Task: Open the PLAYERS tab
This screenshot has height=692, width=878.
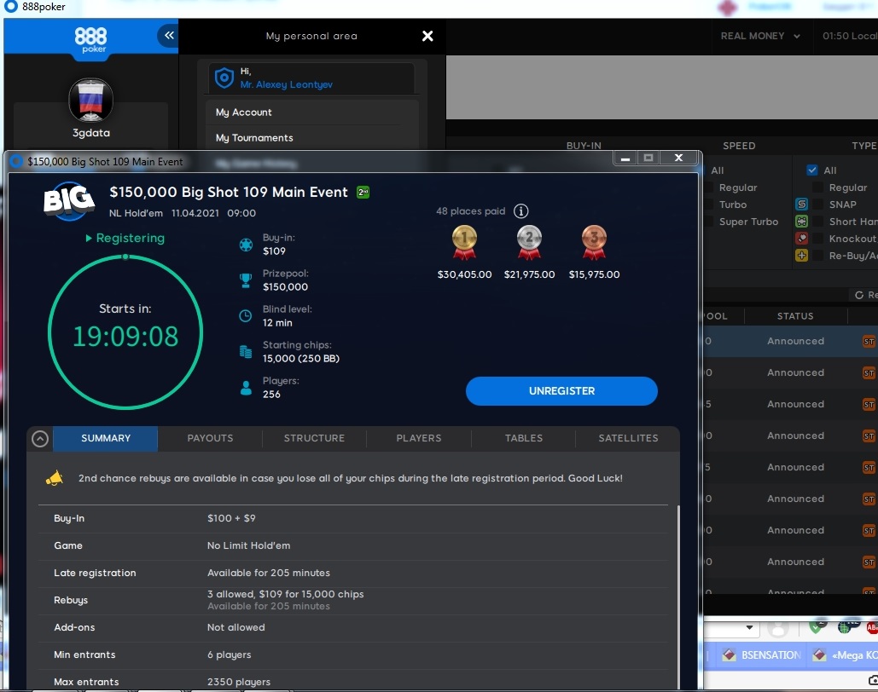Action: pos(419,438)
